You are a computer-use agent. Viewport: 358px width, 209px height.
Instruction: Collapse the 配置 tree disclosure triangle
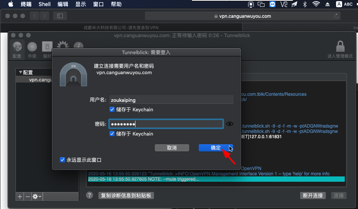coord(20,72)
